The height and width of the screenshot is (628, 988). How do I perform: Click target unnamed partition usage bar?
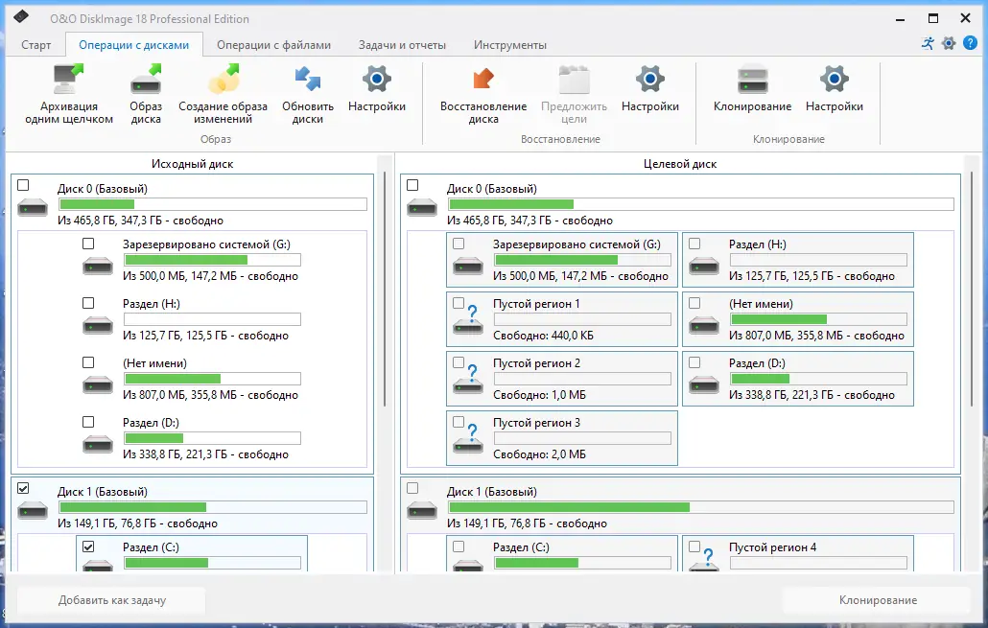(x=818, y=319)
